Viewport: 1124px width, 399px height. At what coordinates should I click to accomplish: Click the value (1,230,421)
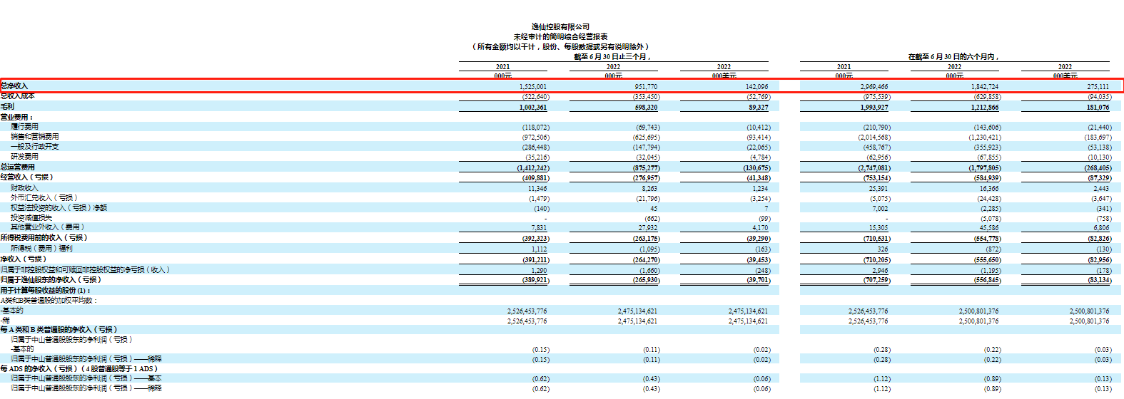coord(983,137)
